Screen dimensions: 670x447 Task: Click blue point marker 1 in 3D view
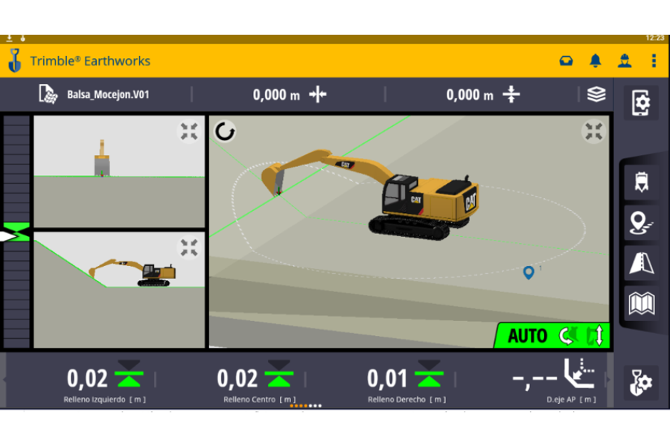click(529, 272)
